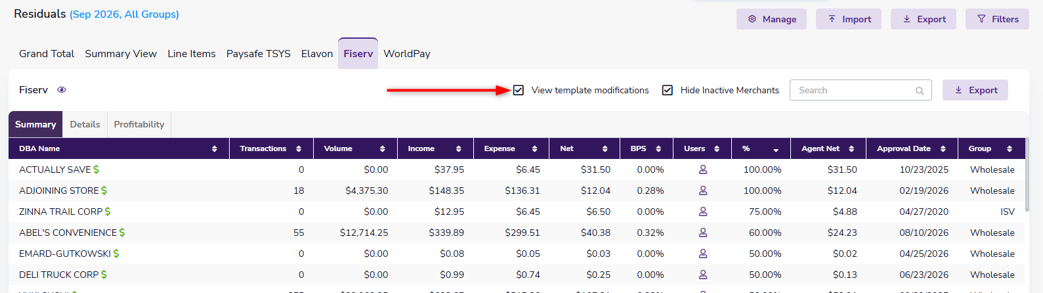This screenshot has width=1043, height=293.
Task: Sort by Net column
Action: point(605,149)
